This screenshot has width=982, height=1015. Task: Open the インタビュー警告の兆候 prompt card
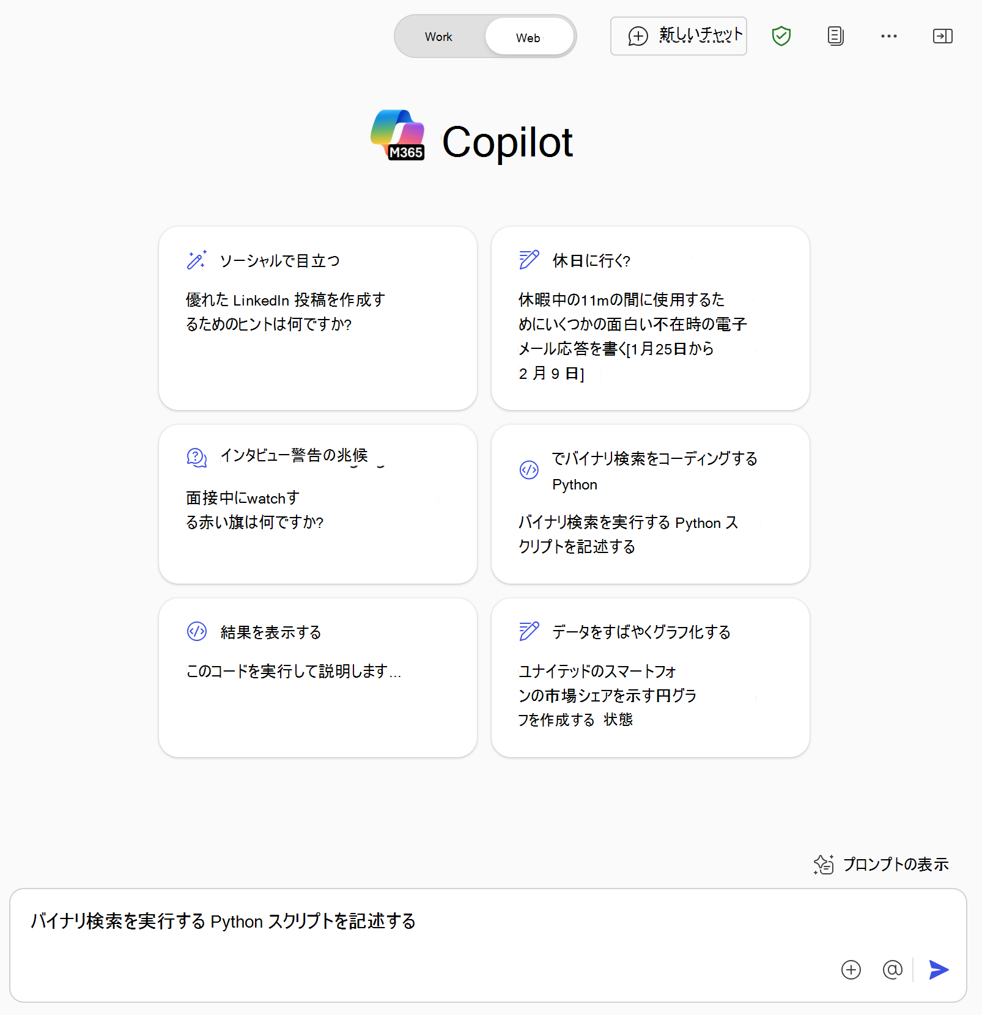click(x=317, y=504)
